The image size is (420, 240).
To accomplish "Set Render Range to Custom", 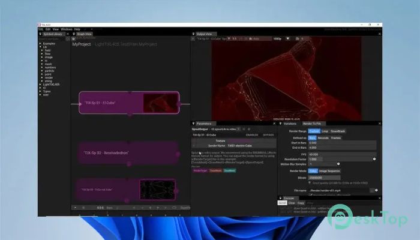I will pyautogui.click(x=314, y=131).
